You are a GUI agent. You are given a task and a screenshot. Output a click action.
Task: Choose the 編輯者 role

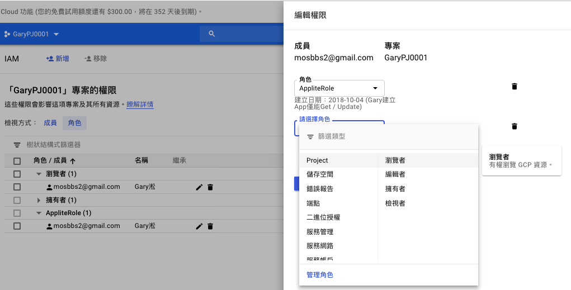pos(428,174)
